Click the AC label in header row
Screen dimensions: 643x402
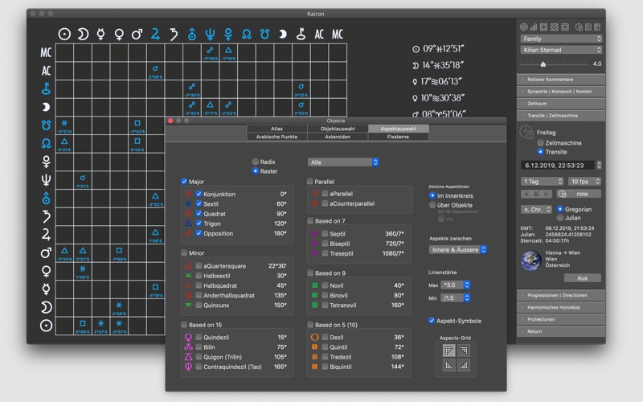click(319, 34)
